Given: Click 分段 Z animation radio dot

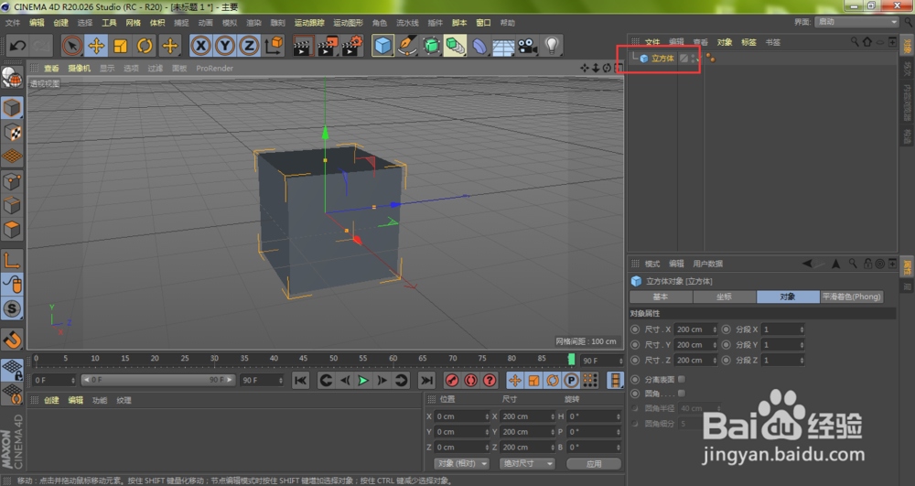Looking at the screenshot, I should (x=727, y=361).
